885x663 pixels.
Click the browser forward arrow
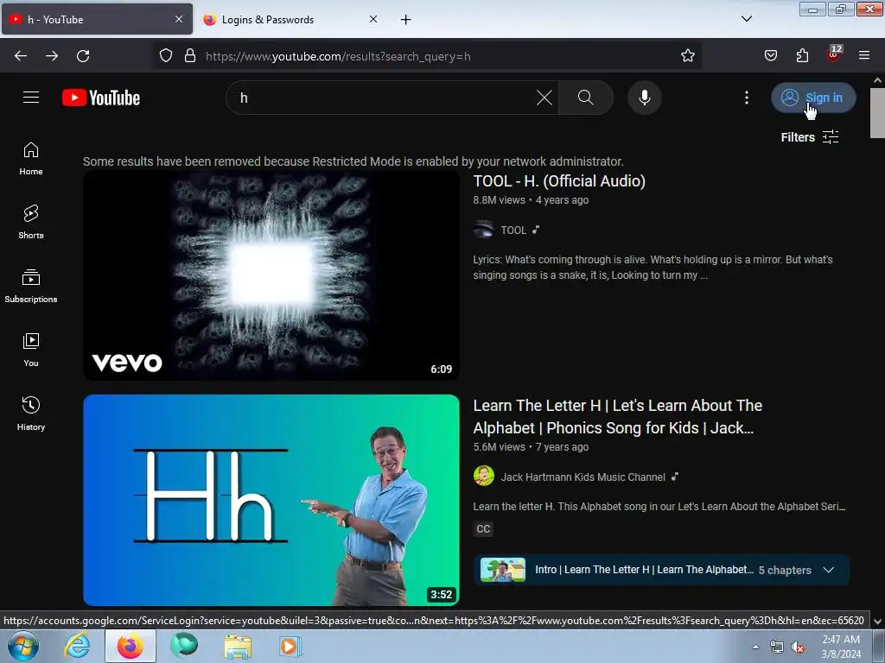click(52, 56)
